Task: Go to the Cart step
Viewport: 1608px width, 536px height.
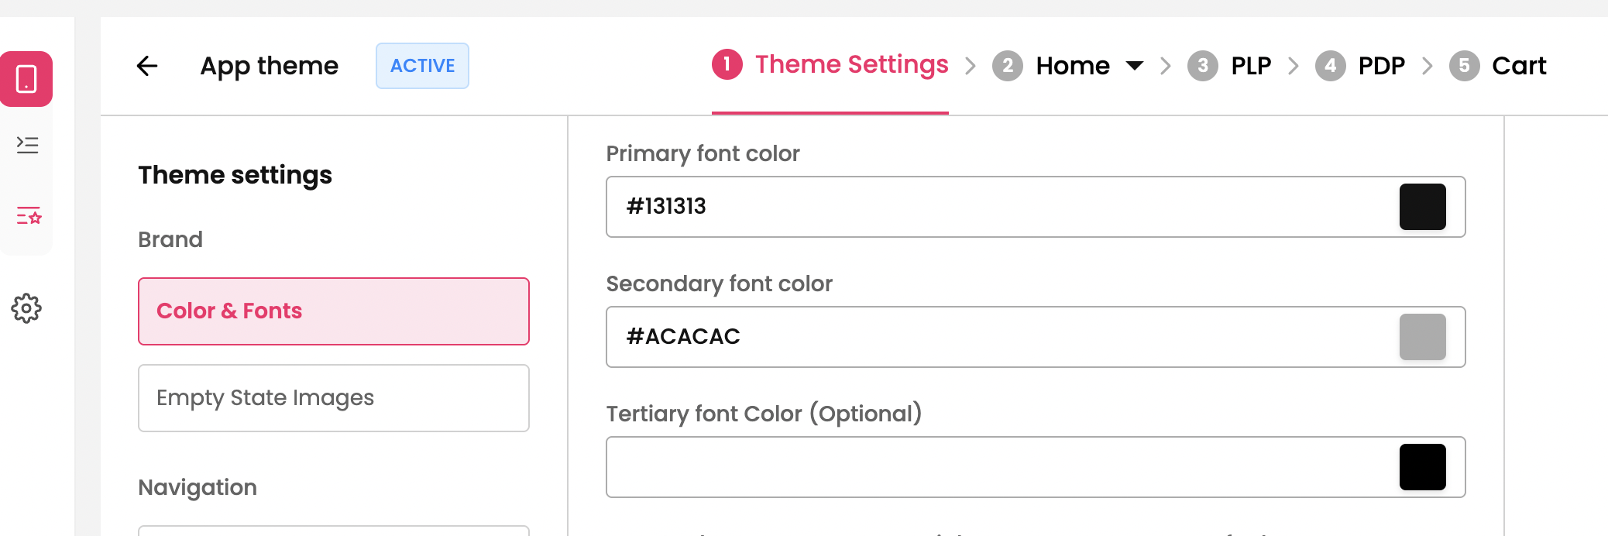Action: [x=1519, y=66]
